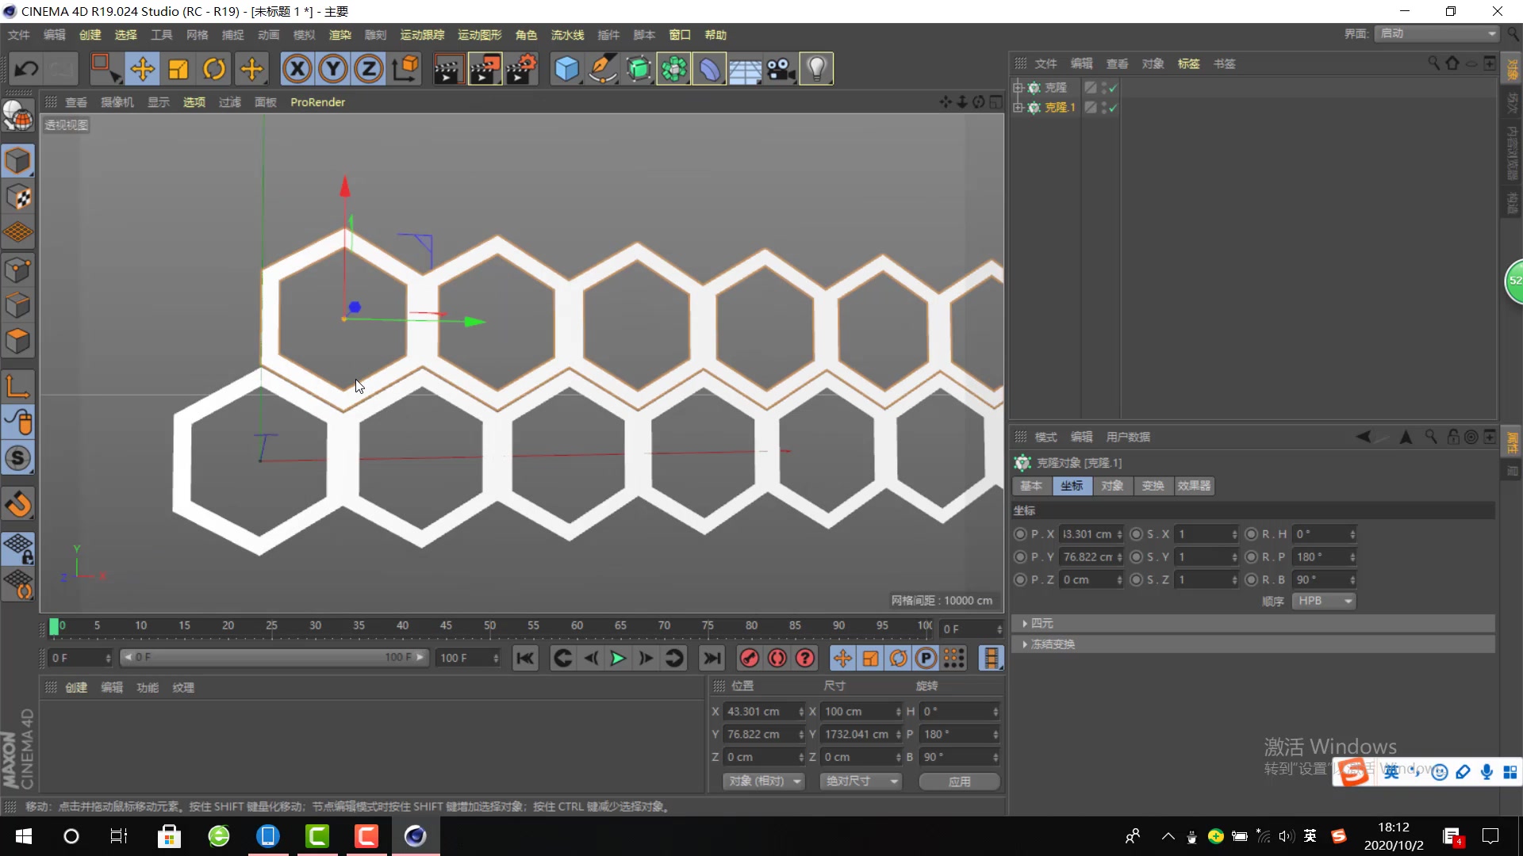This screenshot has height=856, width=1523.
Task: Expand the 冻结变换 properties section
Action: [x=1024, y=643]
